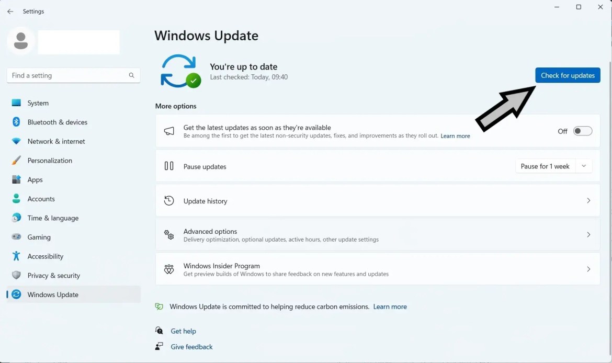The height and width of the screenshot is (363, 612).
Task: Click the Give feedback icon
Action: coord(159,346)
